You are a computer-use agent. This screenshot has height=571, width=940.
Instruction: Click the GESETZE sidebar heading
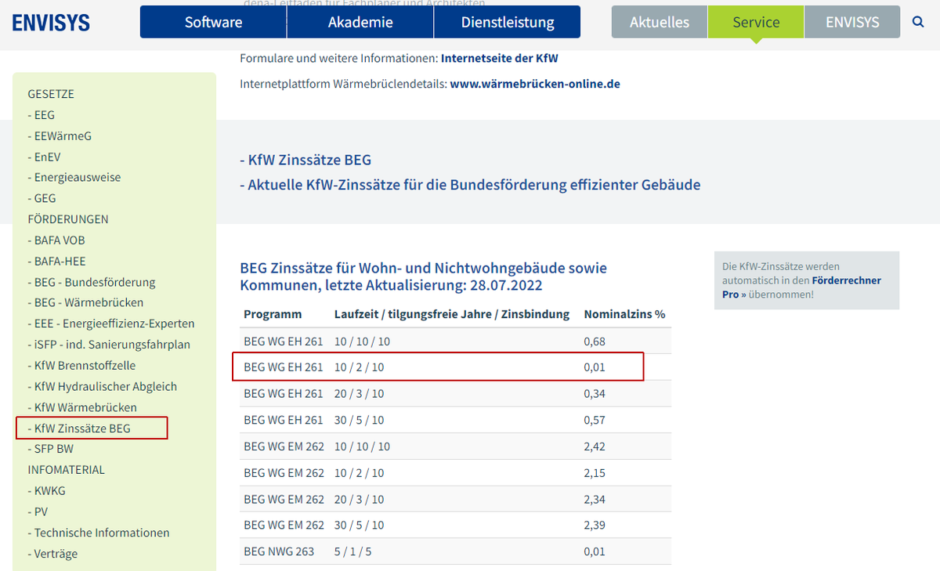point(51,94)
